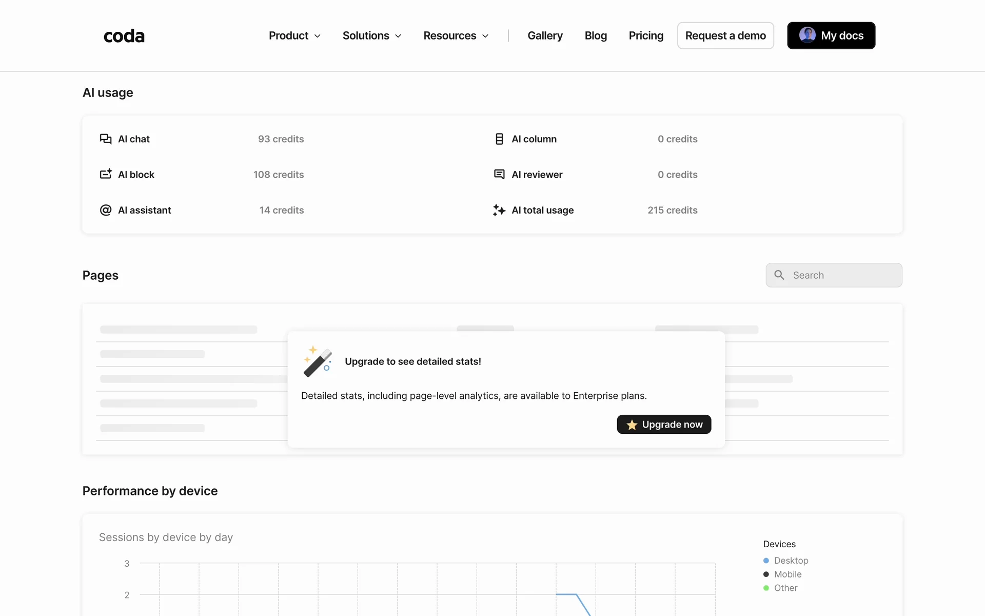Open the Pricing page
This screenshot has height=616, width=985.
[646, 35]
